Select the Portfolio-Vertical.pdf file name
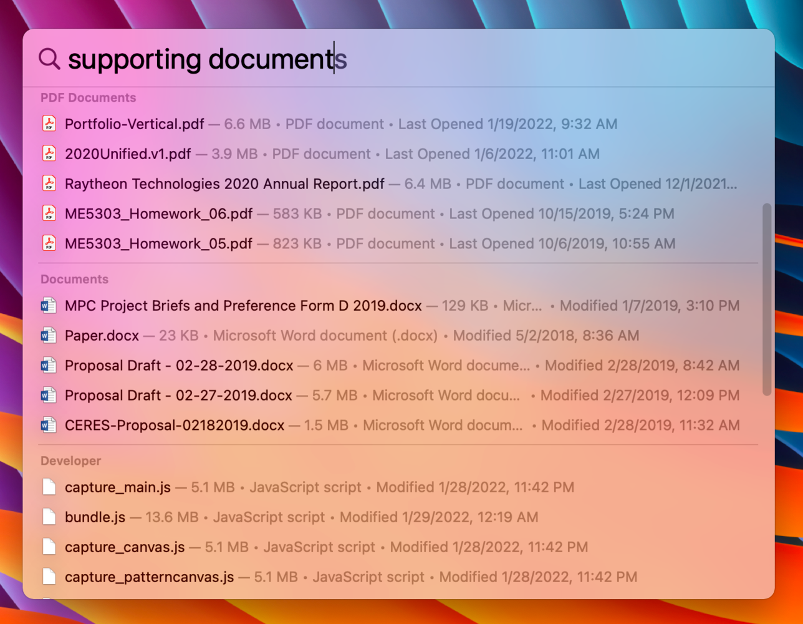 coord(135,124)
